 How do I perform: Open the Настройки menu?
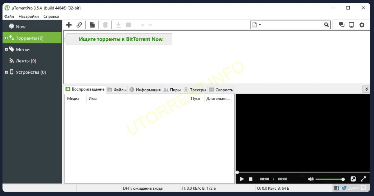click(29, 17)
